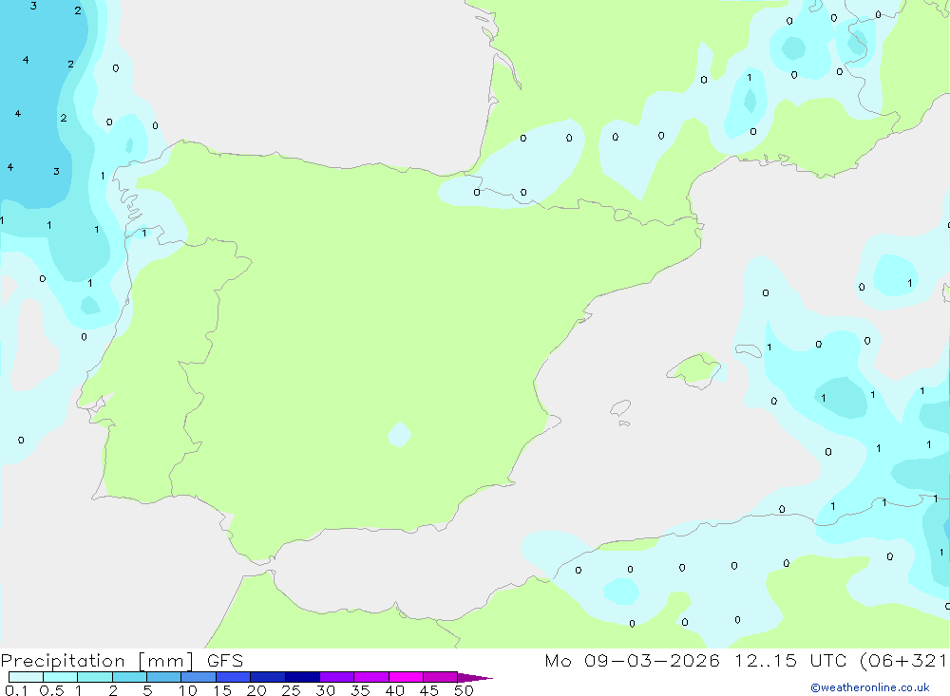Choose the 10–15 mm legend color swatch

pos(199,677)
